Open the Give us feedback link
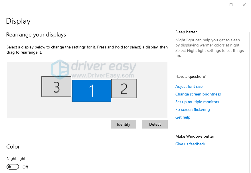The width and height of the screenshot is (251, 173). (x=190, y=144)
